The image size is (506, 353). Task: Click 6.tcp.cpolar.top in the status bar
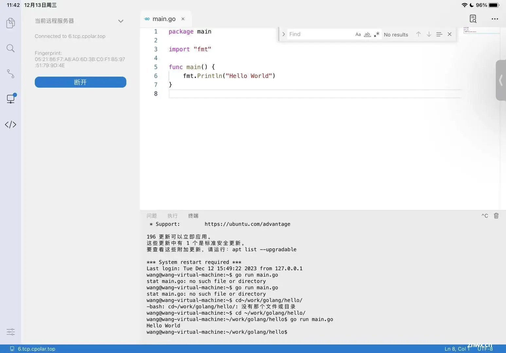coord(36,349)
